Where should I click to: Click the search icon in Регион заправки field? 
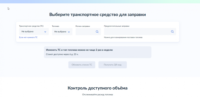tap(97, 32)
